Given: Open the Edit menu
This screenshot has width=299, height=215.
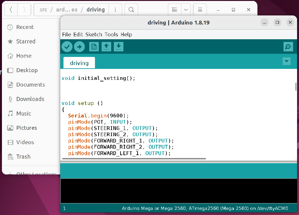Looking at the screenshot, I should pos(78,34).
